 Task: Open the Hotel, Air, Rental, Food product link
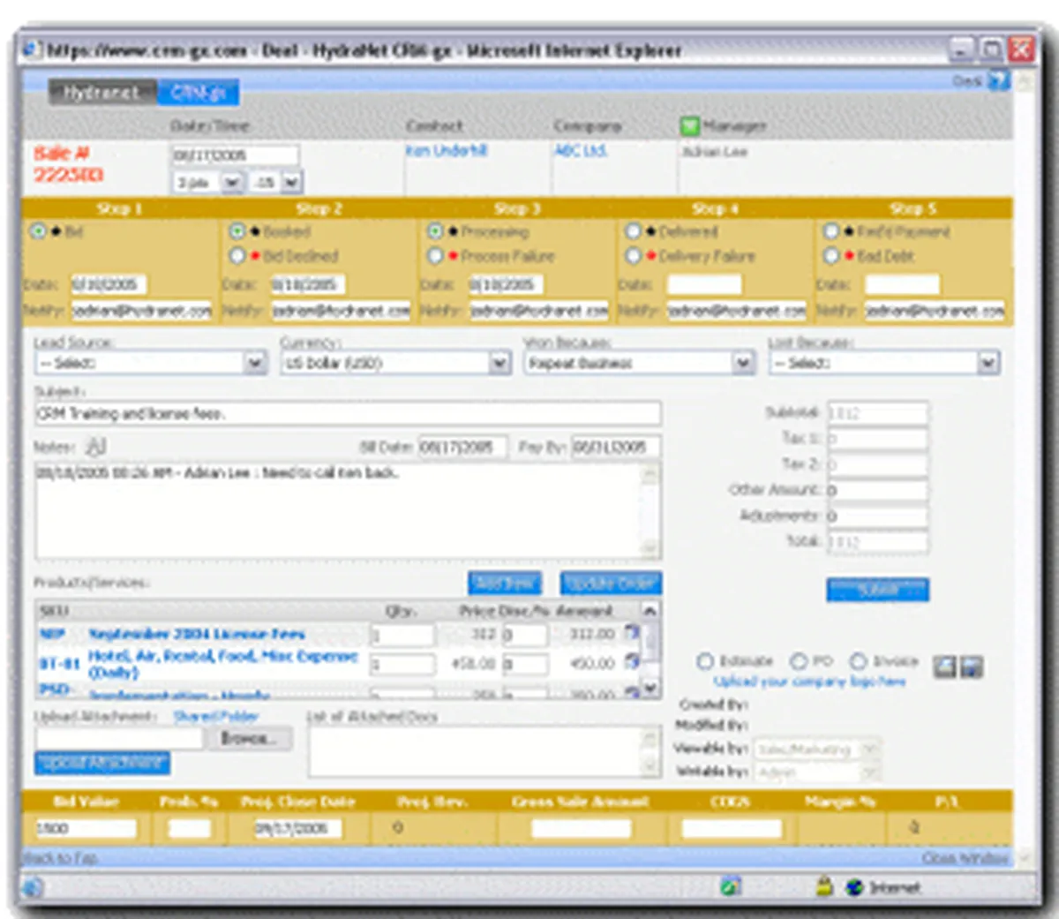tap(222, 664)
